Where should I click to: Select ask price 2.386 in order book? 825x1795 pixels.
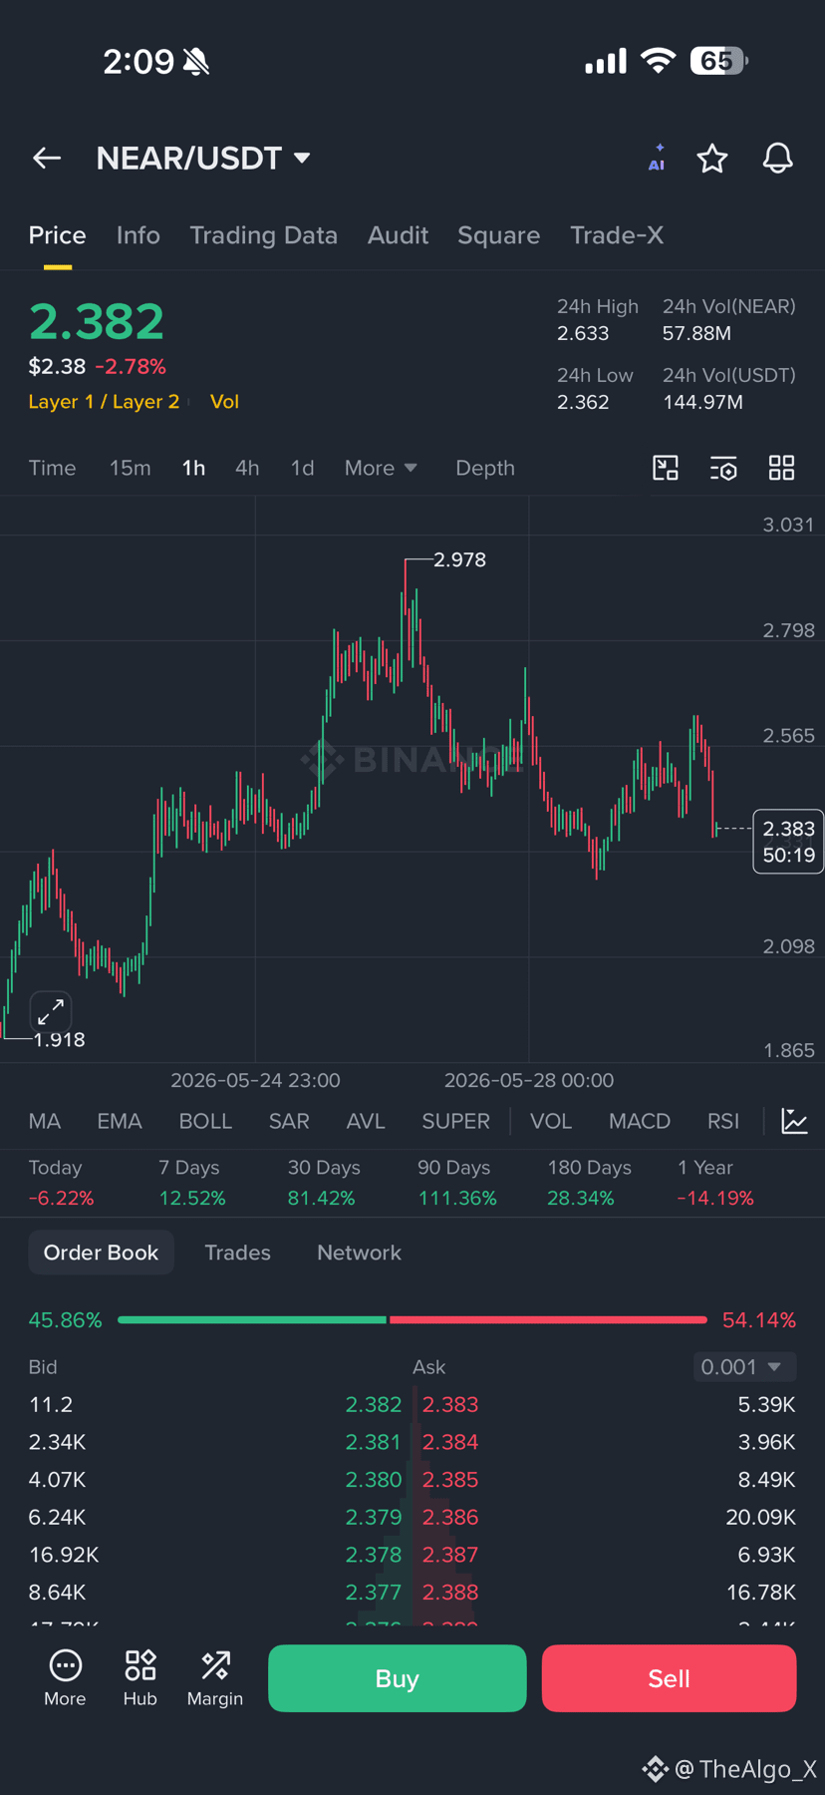(x=450, y=1517)
